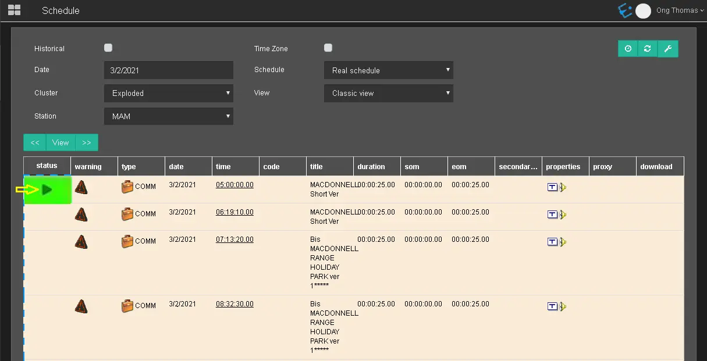Sort by the title column header
Viewport: 707px width, 361px height.
[x=317, y=167]
